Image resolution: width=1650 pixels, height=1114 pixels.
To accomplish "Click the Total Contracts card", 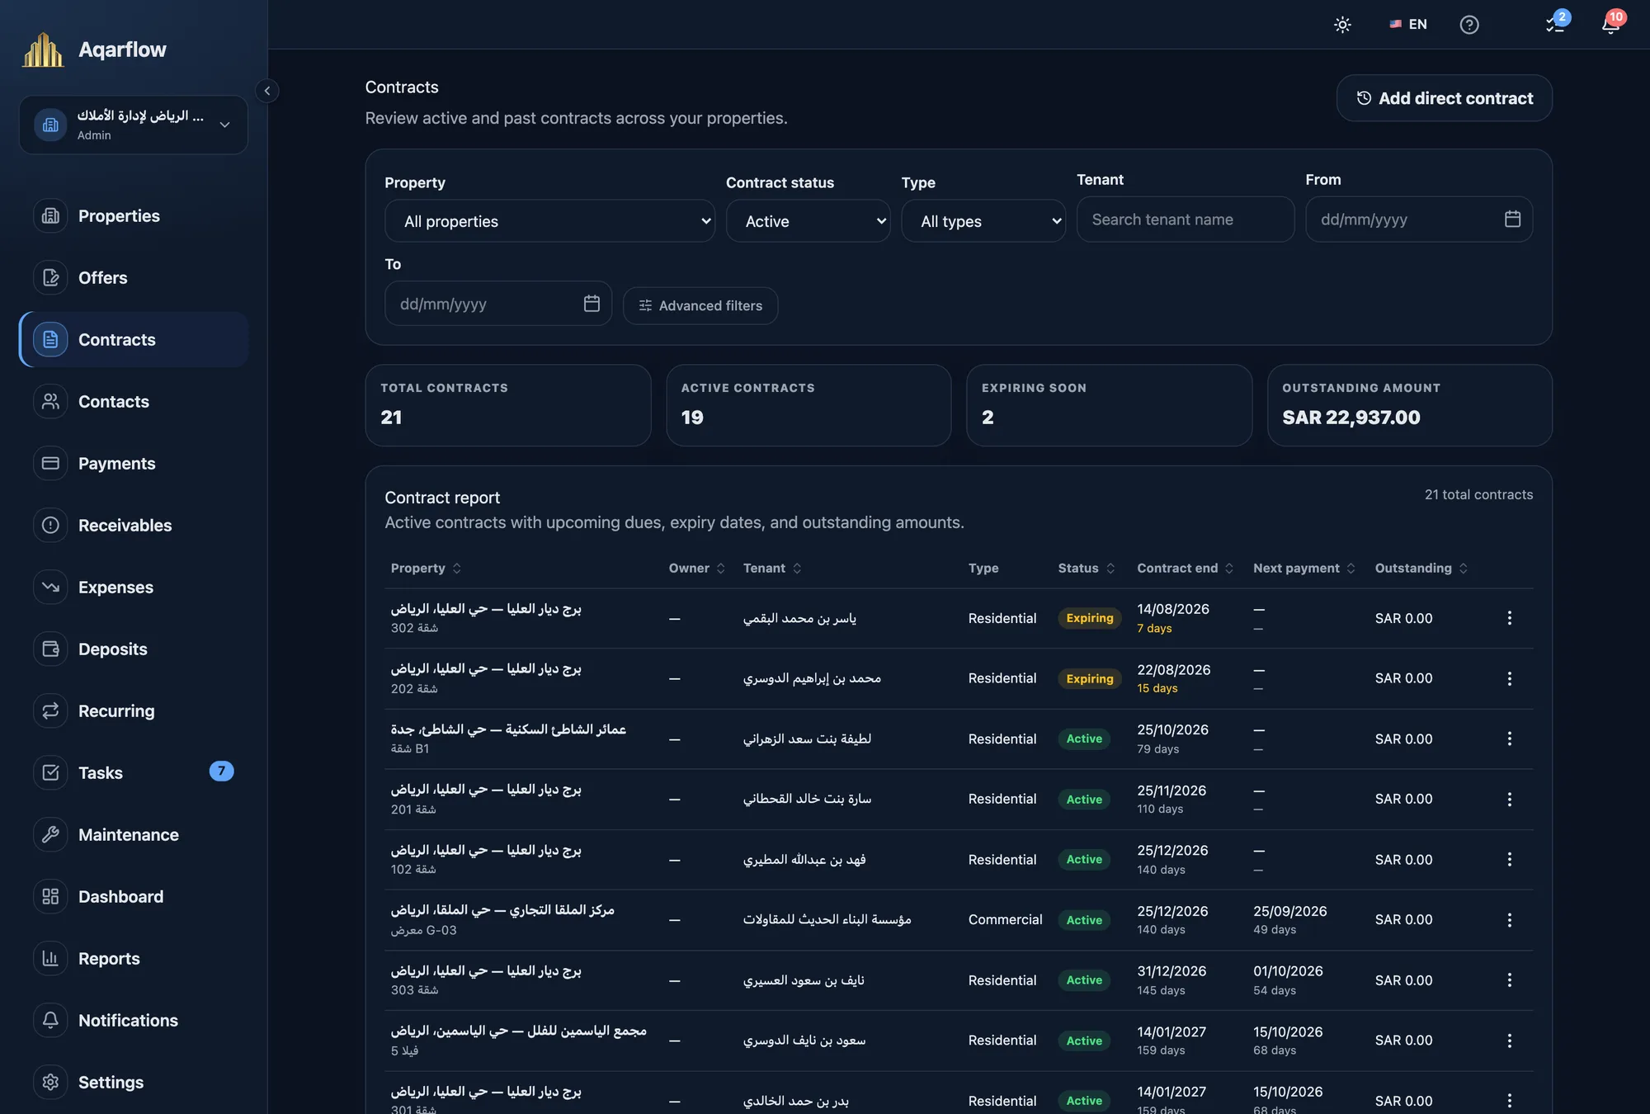I will click(x=508, y=406).
